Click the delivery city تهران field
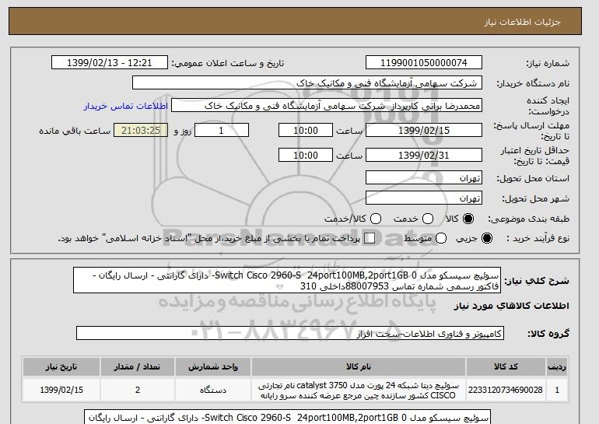599x424 pixels. [424, 198]
